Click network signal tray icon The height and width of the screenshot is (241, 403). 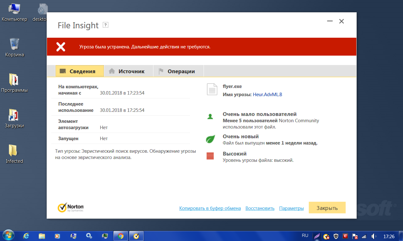click(364, 236)
